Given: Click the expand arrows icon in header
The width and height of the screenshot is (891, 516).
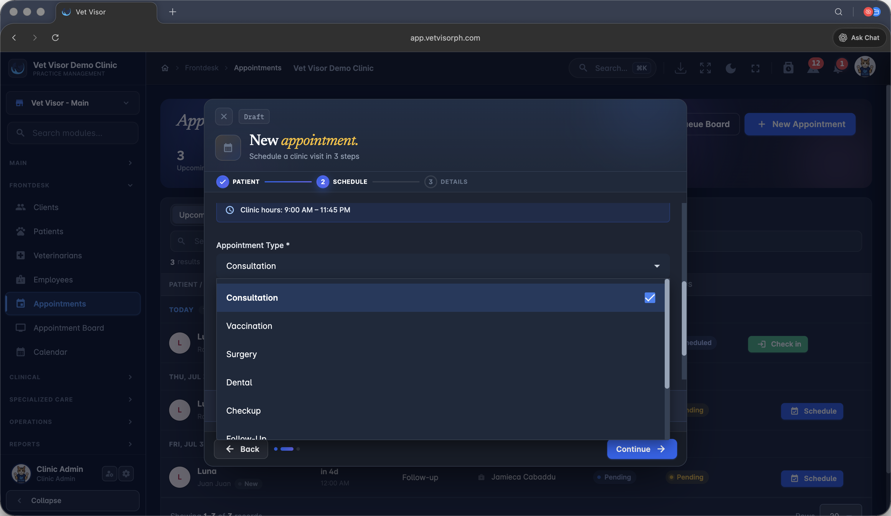Looking at the screenshot, I should pyautogui.click(x=705, y=68).
